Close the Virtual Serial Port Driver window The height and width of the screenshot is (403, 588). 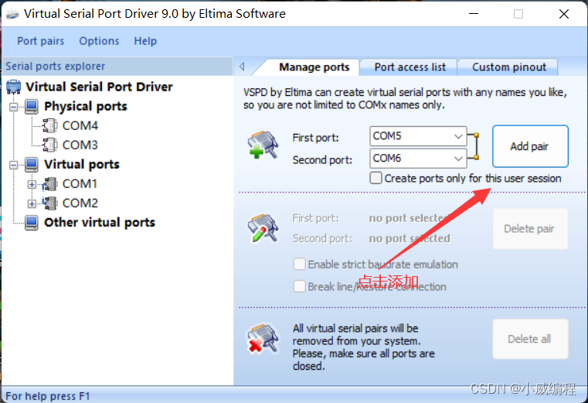[x=563, y=14]
